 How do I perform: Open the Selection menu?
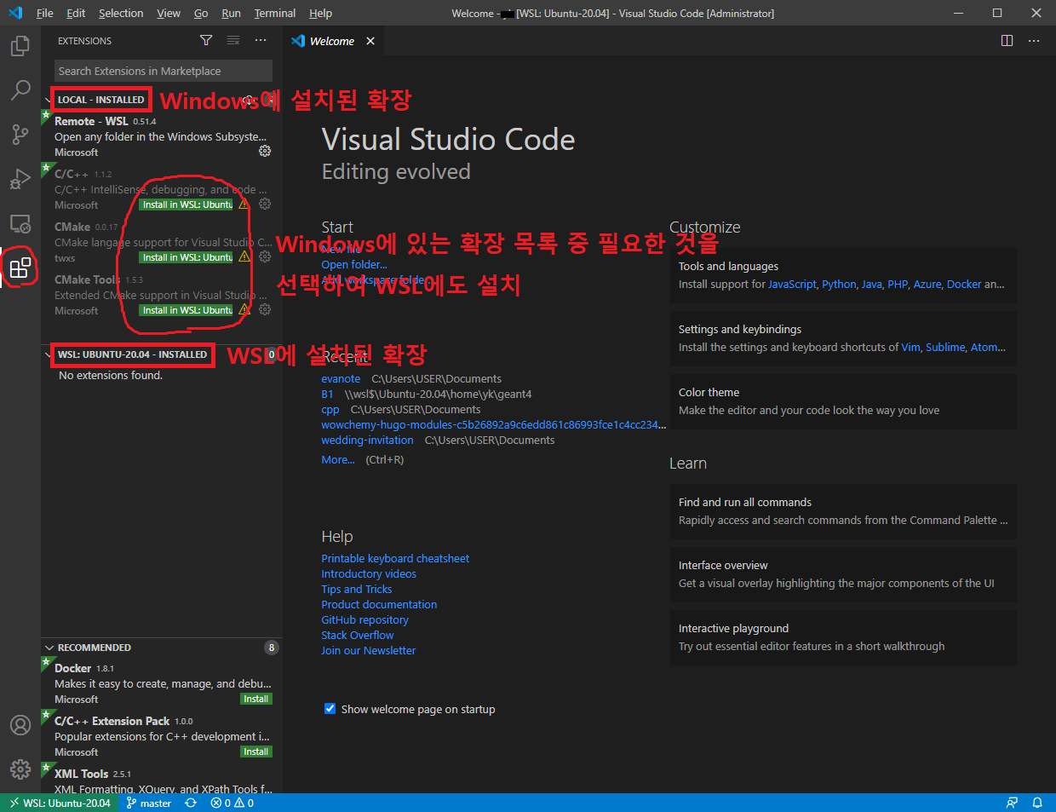[x=121, y=13]
